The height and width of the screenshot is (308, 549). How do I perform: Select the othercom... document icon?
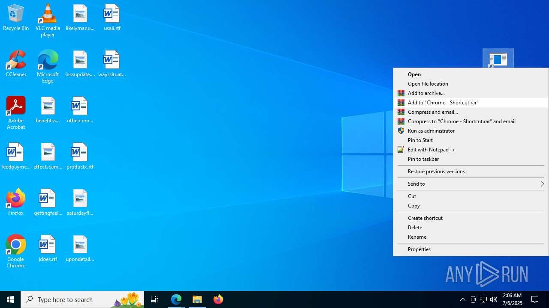[80, 110]
